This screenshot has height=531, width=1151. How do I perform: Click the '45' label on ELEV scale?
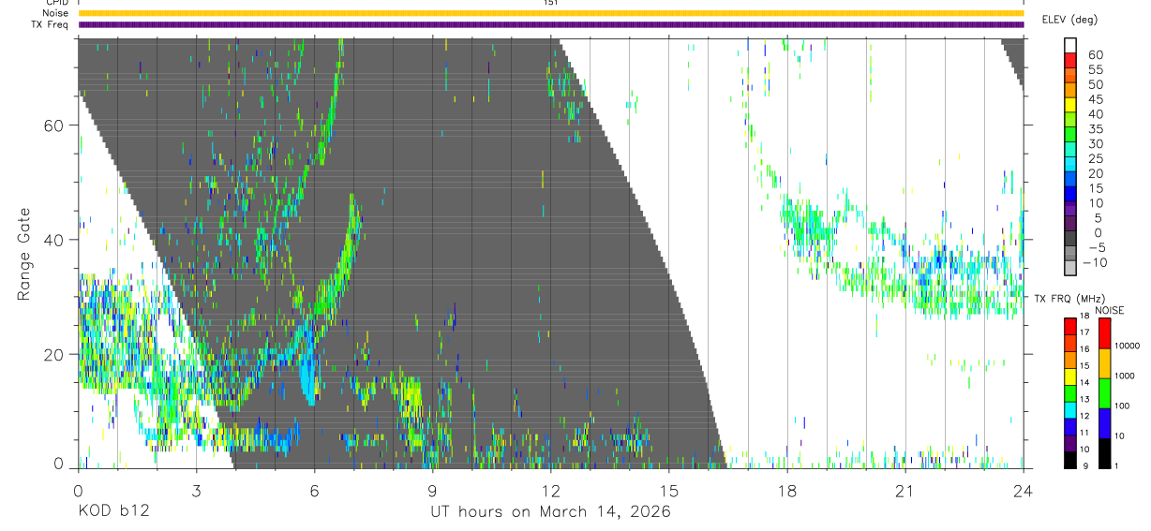[x=1095, y=99]
